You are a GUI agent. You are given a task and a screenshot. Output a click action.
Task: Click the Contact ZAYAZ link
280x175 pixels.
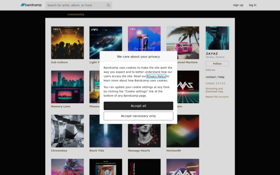tap(215, 84)
